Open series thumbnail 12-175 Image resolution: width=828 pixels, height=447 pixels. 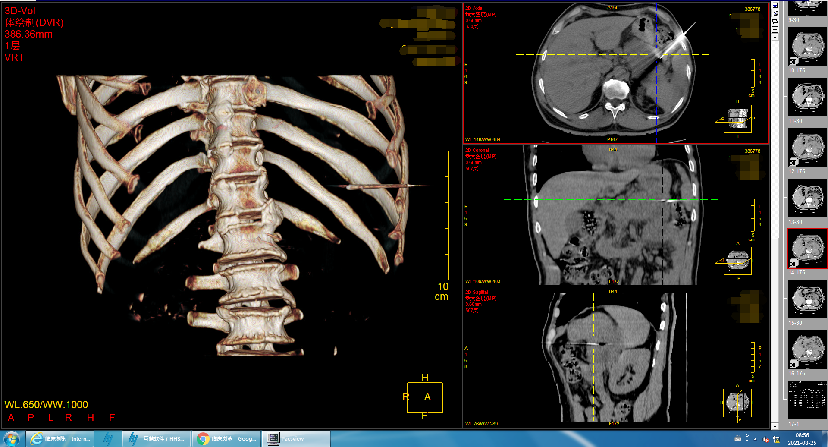pos(807,148)
